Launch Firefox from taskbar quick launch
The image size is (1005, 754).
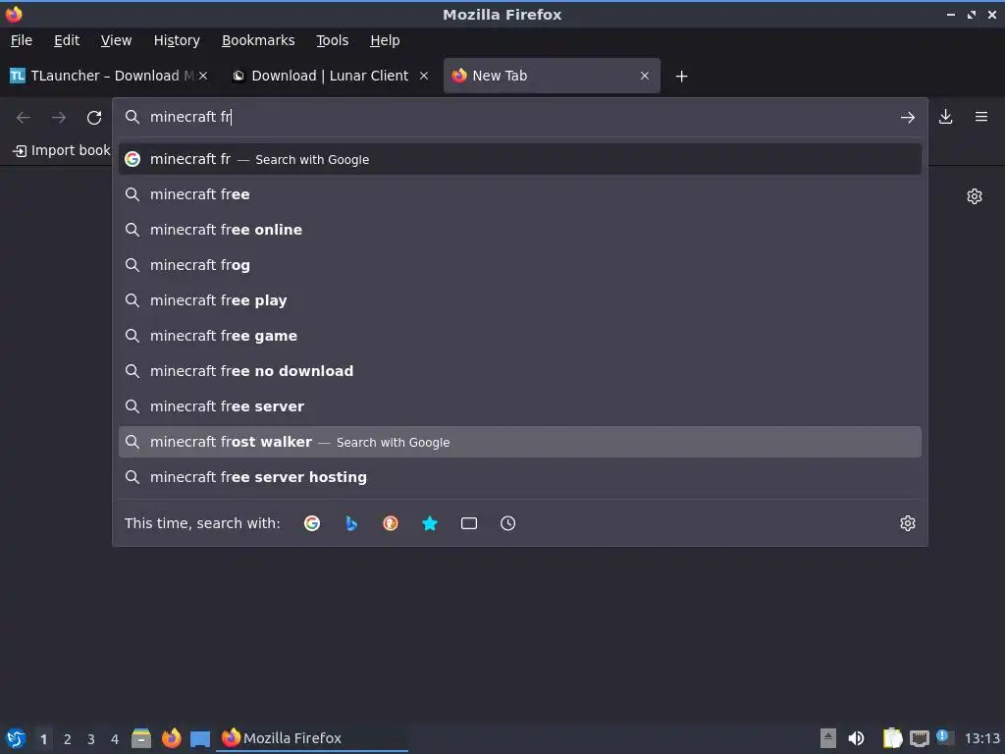171,738
